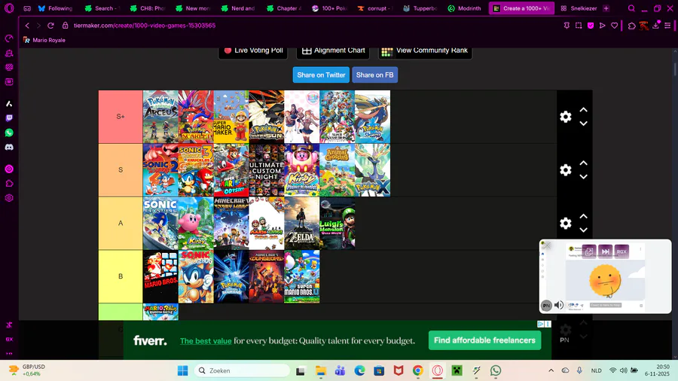Open GX Control speedometer icon in sidebar

[x=9, y=39]
